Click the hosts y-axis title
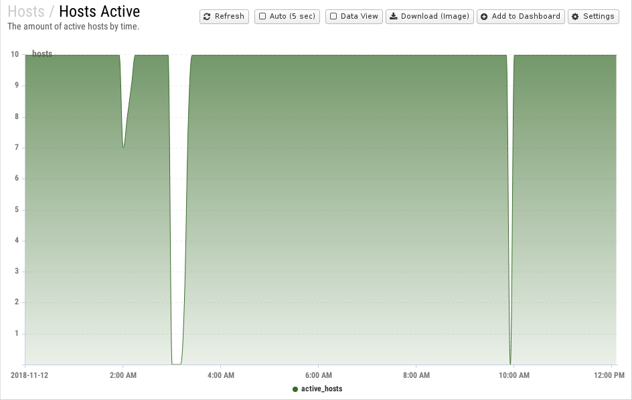The width and height of the screenshot is (632, 400). (42, 54)
